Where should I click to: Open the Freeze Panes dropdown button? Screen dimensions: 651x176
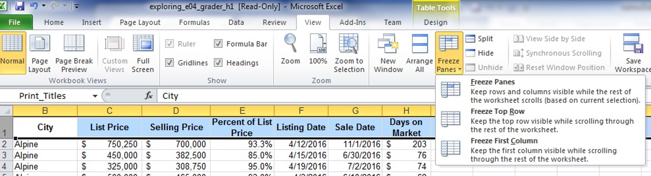pos(449,53)
